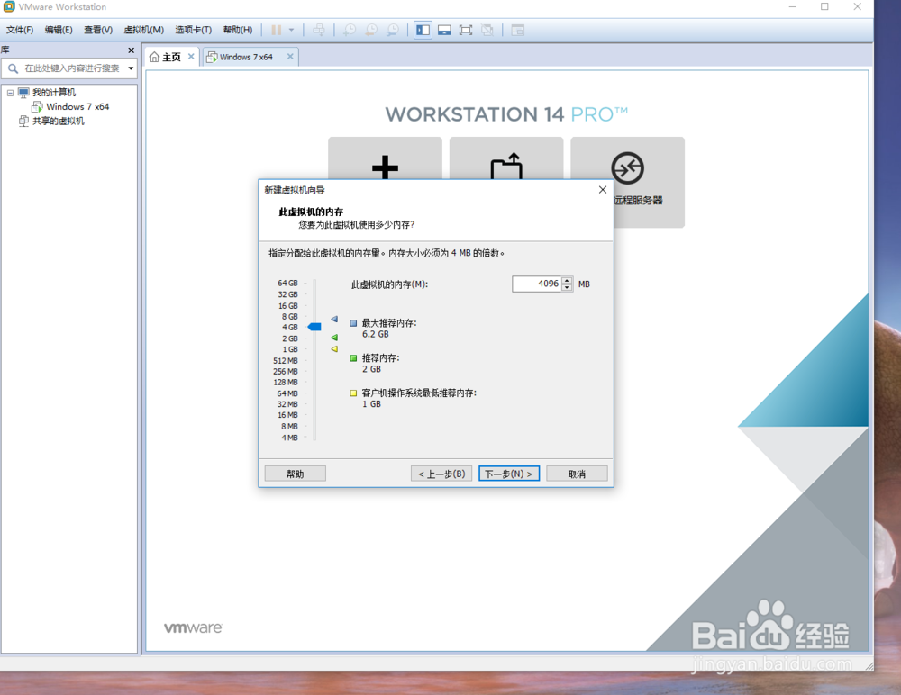Click the suspend/pause toolbar icon
Screen dimensions: 901x695
coord(277,30)
